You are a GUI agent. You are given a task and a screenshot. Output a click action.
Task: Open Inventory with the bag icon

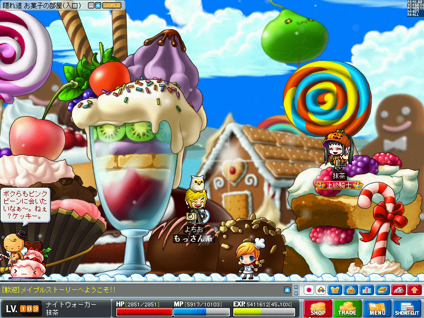[351, 290]
